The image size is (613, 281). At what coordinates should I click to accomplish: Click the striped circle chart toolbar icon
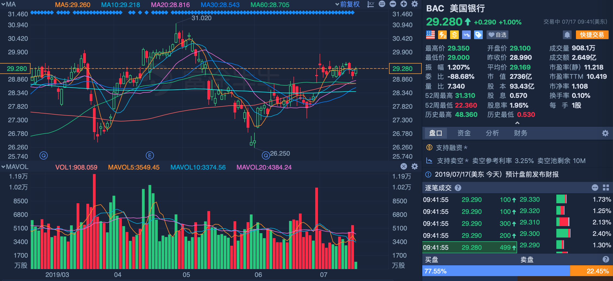[382, 4]
